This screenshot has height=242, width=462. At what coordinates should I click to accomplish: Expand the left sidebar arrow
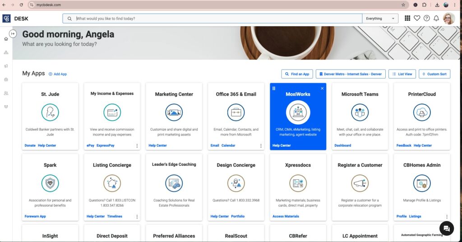[x=13, y=34]
